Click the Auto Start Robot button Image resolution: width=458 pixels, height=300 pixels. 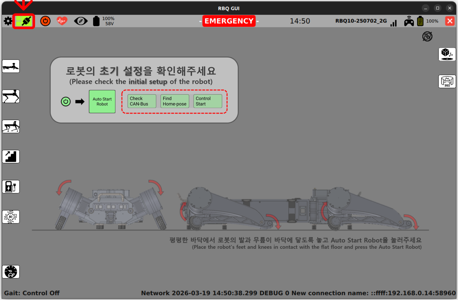pos(102,102)
